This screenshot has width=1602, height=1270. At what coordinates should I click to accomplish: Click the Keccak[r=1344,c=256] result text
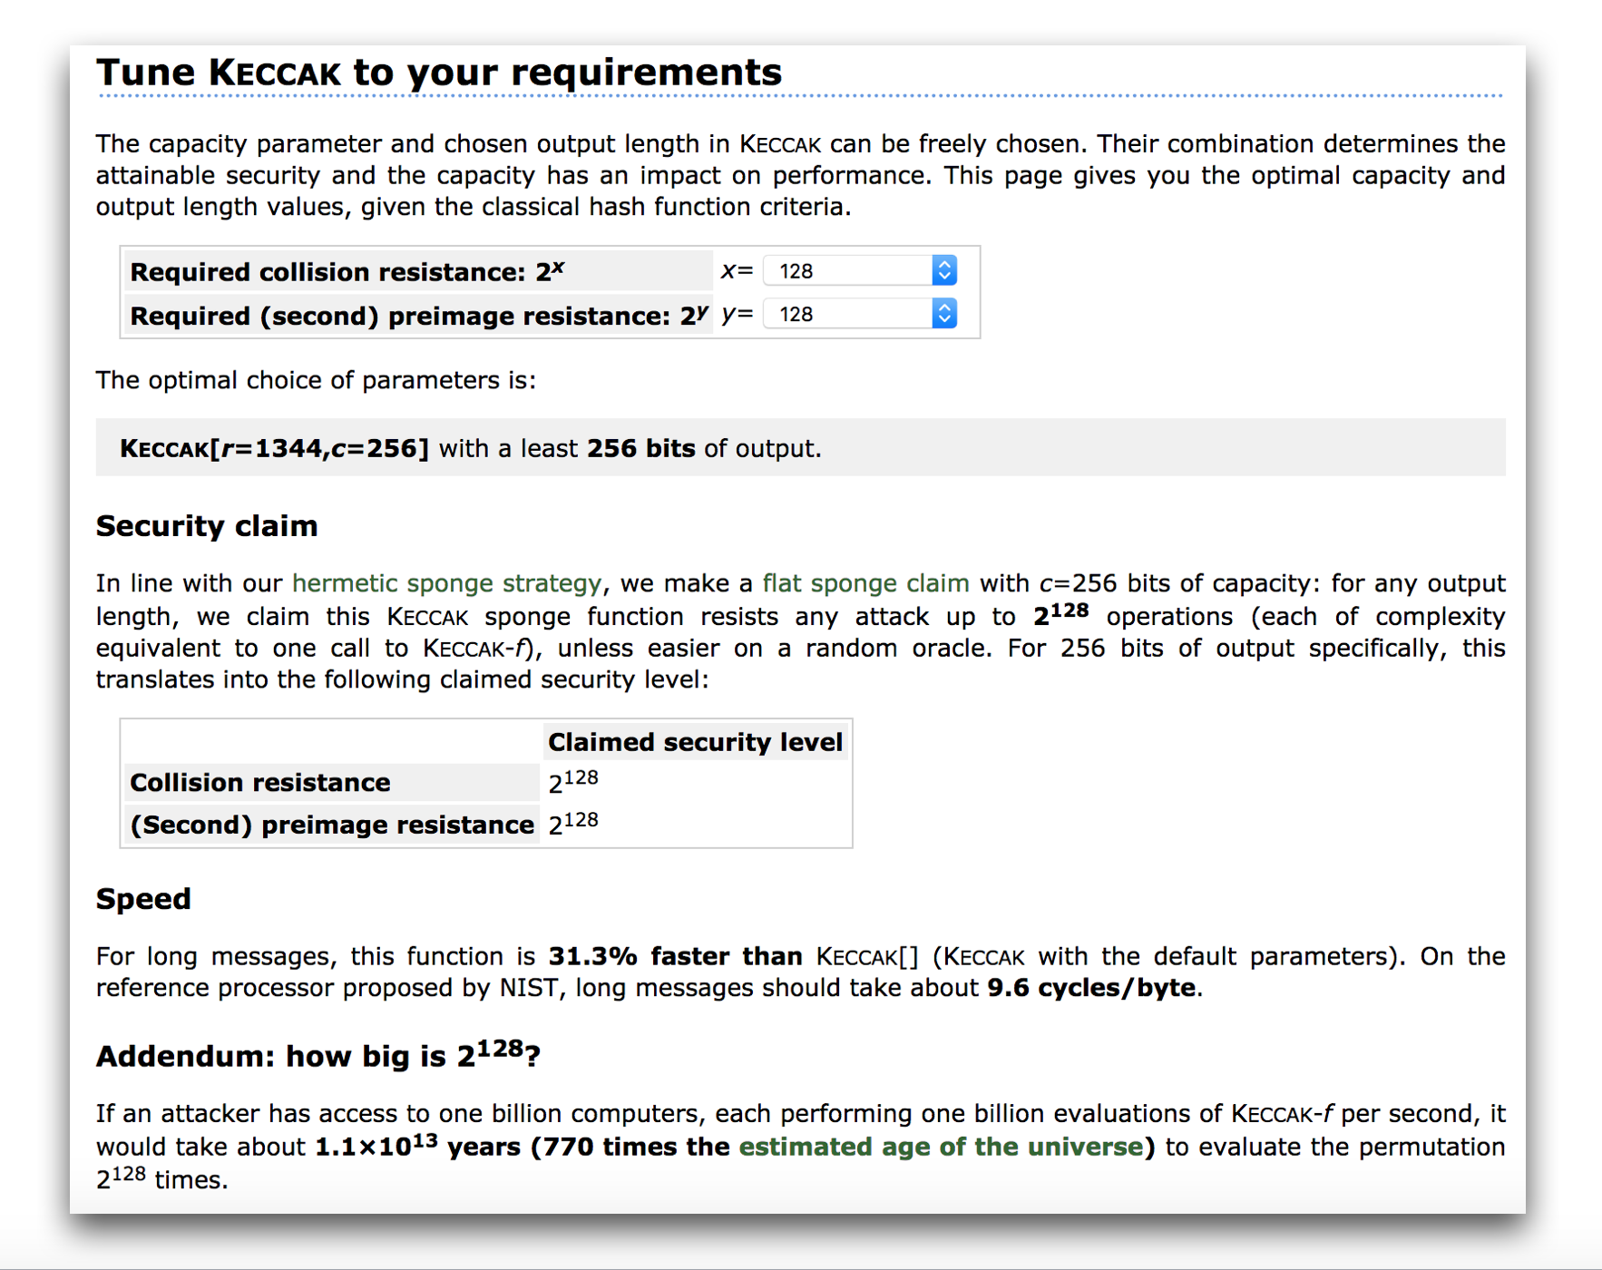point(274,449)
